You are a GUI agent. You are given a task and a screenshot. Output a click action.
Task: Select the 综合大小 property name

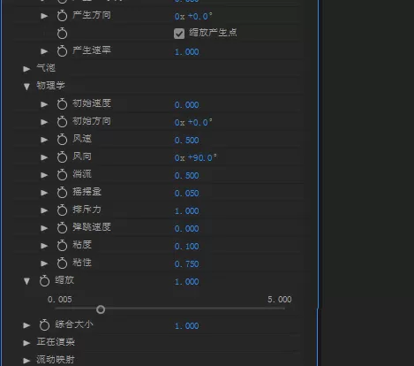(74, 324)
